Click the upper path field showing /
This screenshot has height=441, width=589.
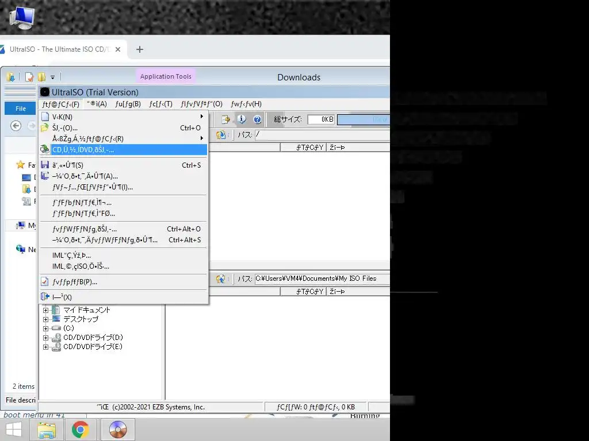point(322,134)
